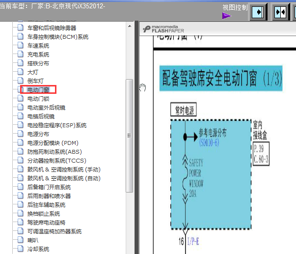The width and height of the screenshot is (296, 254).
Task: Select 分动器控制系统(TCCS)
Action: click(57, 161)
